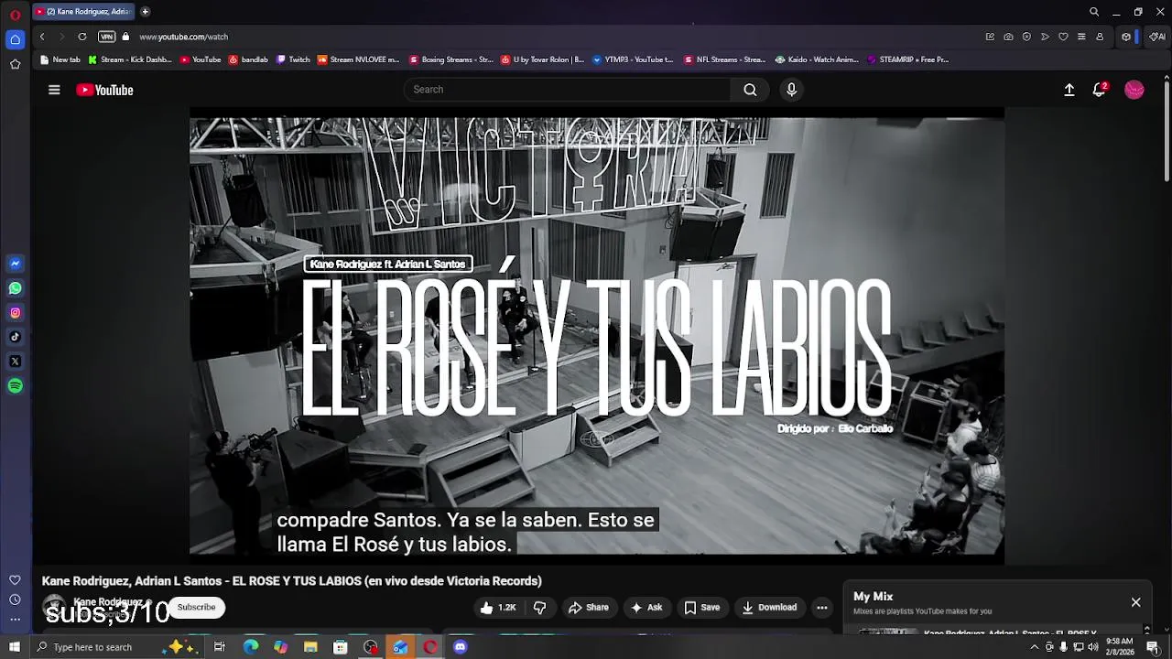Open the YouTube upload/create icon
Image resolution: width=1172 pixels, height=659 pixels.
click(1069, 90)
